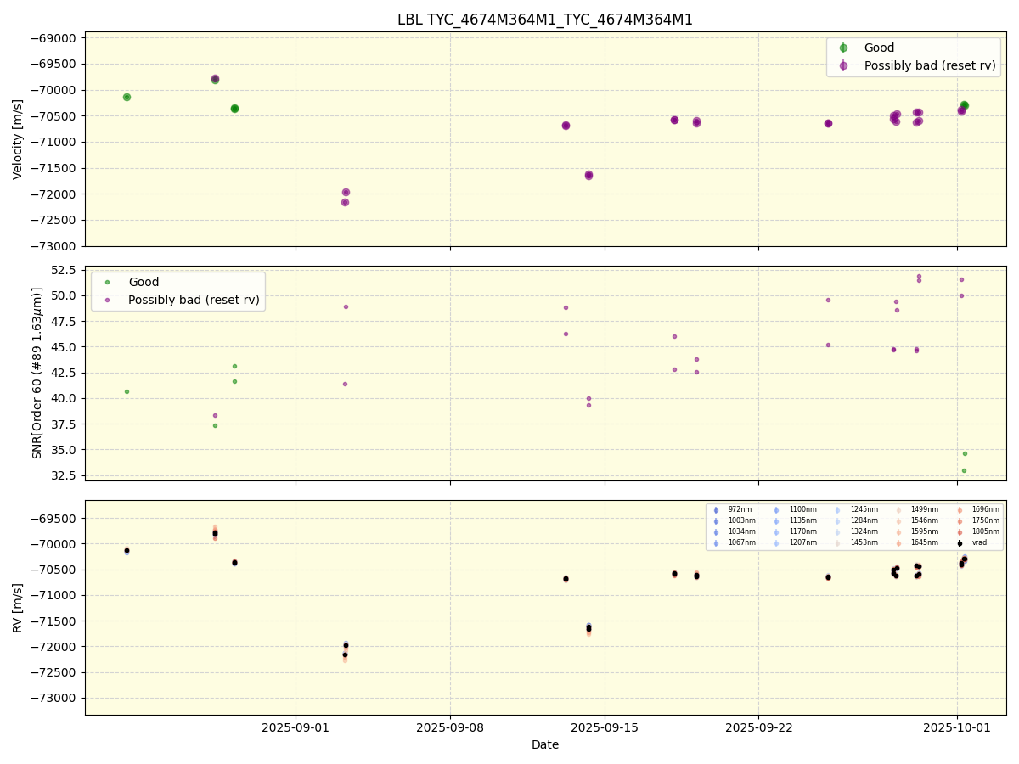Select the 1805nm legend entry
This screenshot has height=764, width=1019.
[985, 532]
